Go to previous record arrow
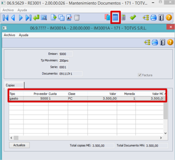The image size is (175, 160). [13, 18]
